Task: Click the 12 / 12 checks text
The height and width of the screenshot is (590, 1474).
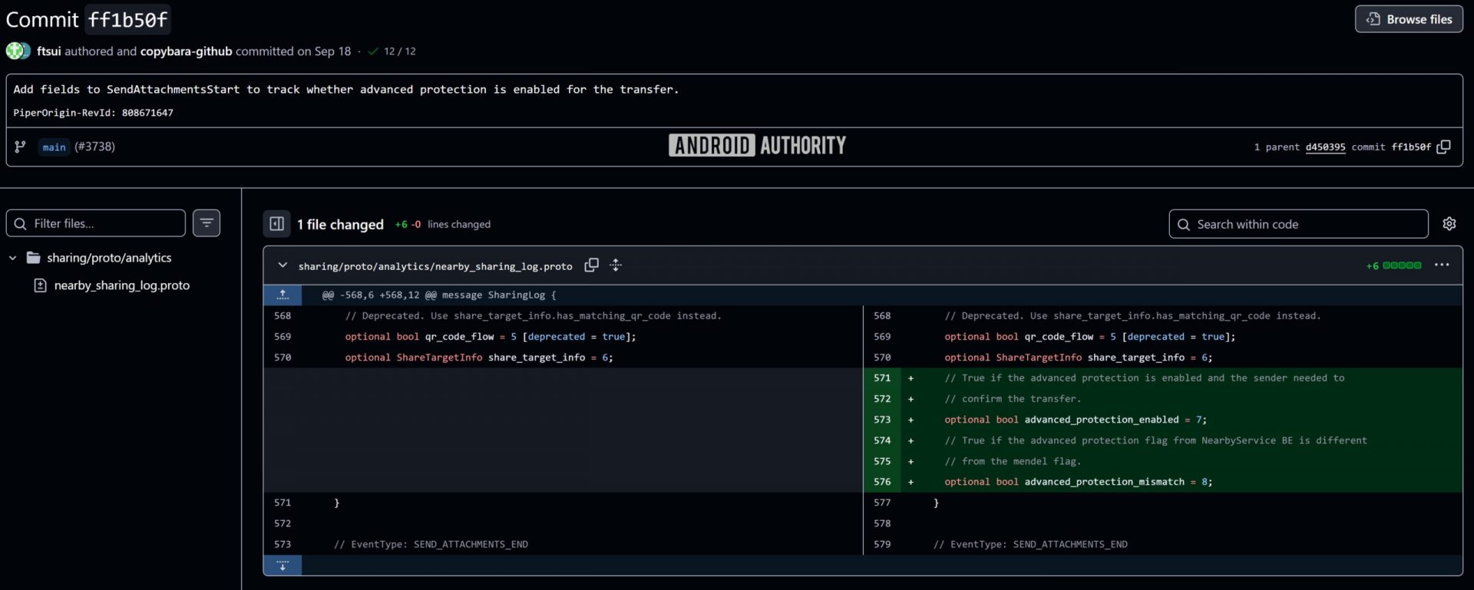Action: [400, 51]
